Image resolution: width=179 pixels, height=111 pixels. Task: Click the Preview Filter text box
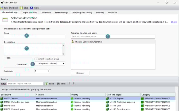(25, 84)
